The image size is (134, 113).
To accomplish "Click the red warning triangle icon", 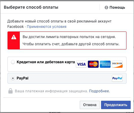I will (x=14, y=37).
